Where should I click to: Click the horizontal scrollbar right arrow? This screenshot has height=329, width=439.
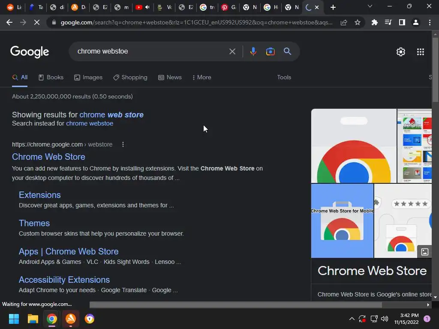(x=428, y=305)
